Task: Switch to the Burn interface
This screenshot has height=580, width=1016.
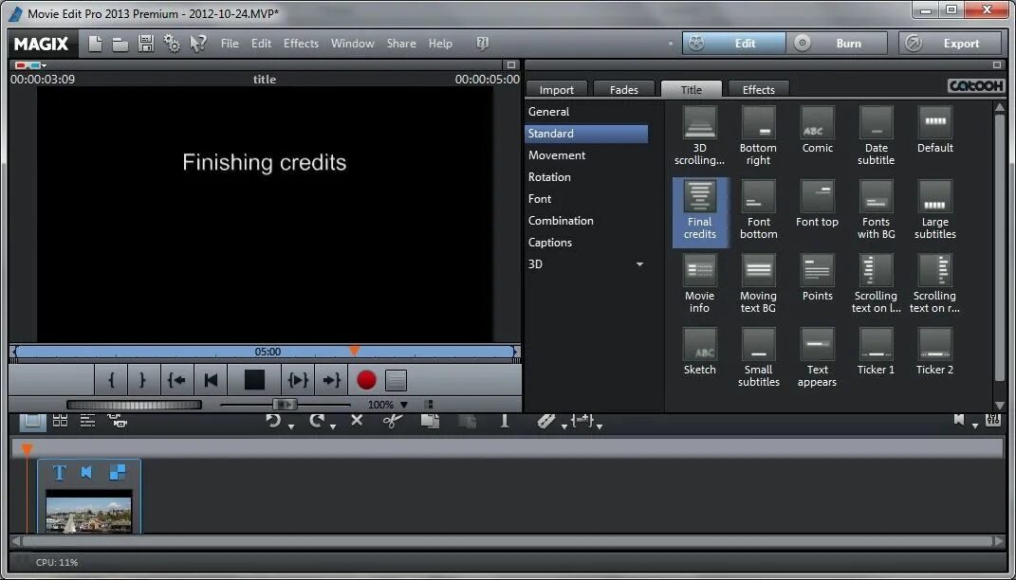Action: pos(837,44)
